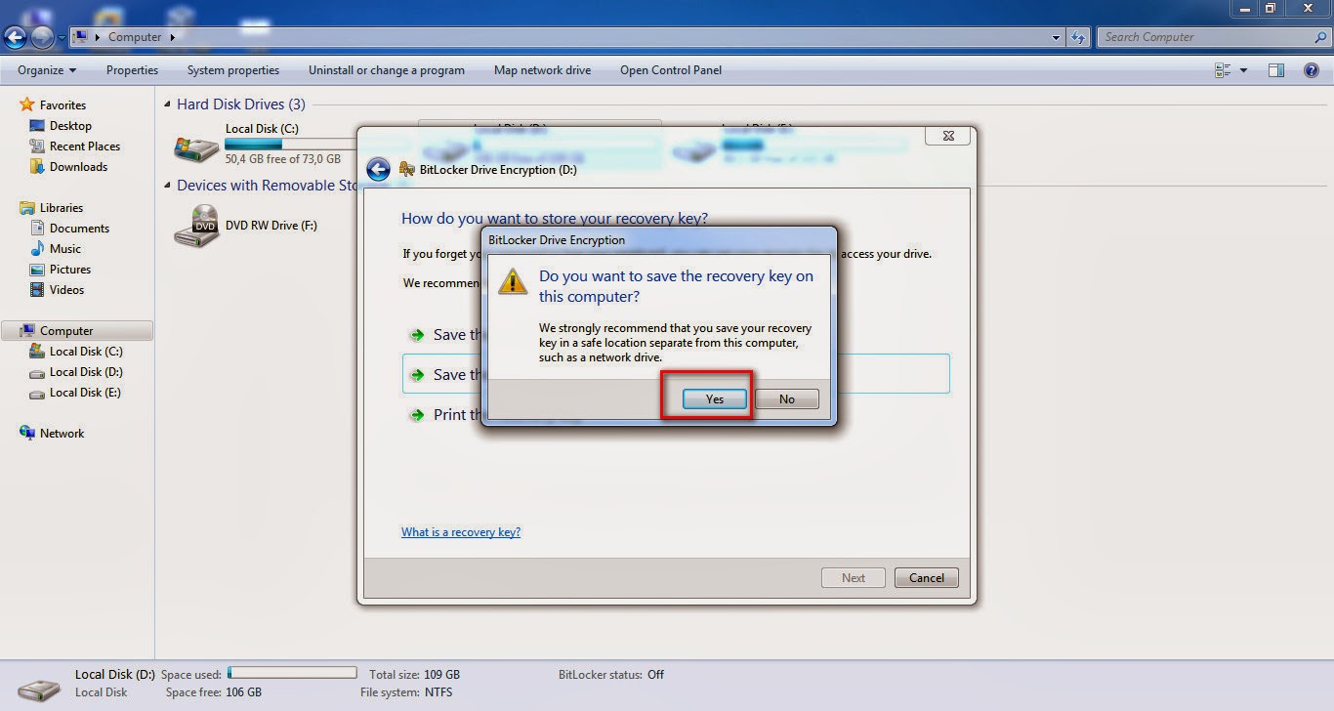The image size is (1334, 711).
Task: Select Libraries in the navigation pane
Action: (62, 208)
